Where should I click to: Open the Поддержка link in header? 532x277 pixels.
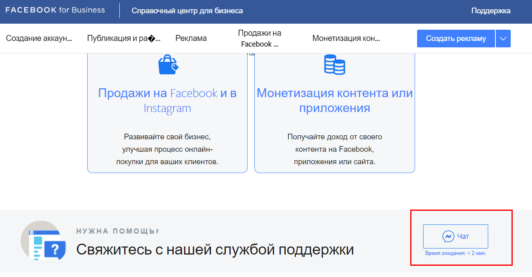point(491,11)
